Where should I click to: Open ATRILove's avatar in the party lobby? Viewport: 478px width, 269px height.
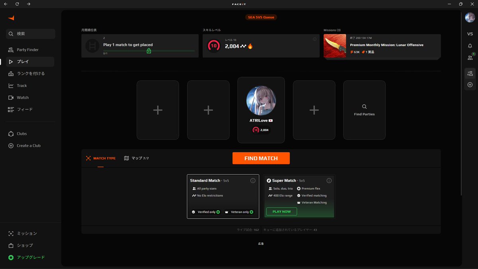261,100
